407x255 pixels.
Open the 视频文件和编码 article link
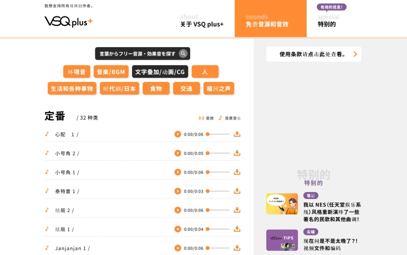[x=331, y=244]
